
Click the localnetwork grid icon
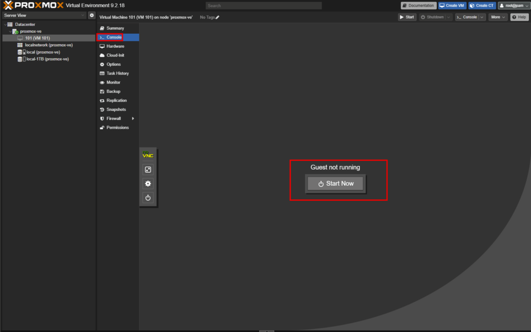tap(20, 45)
